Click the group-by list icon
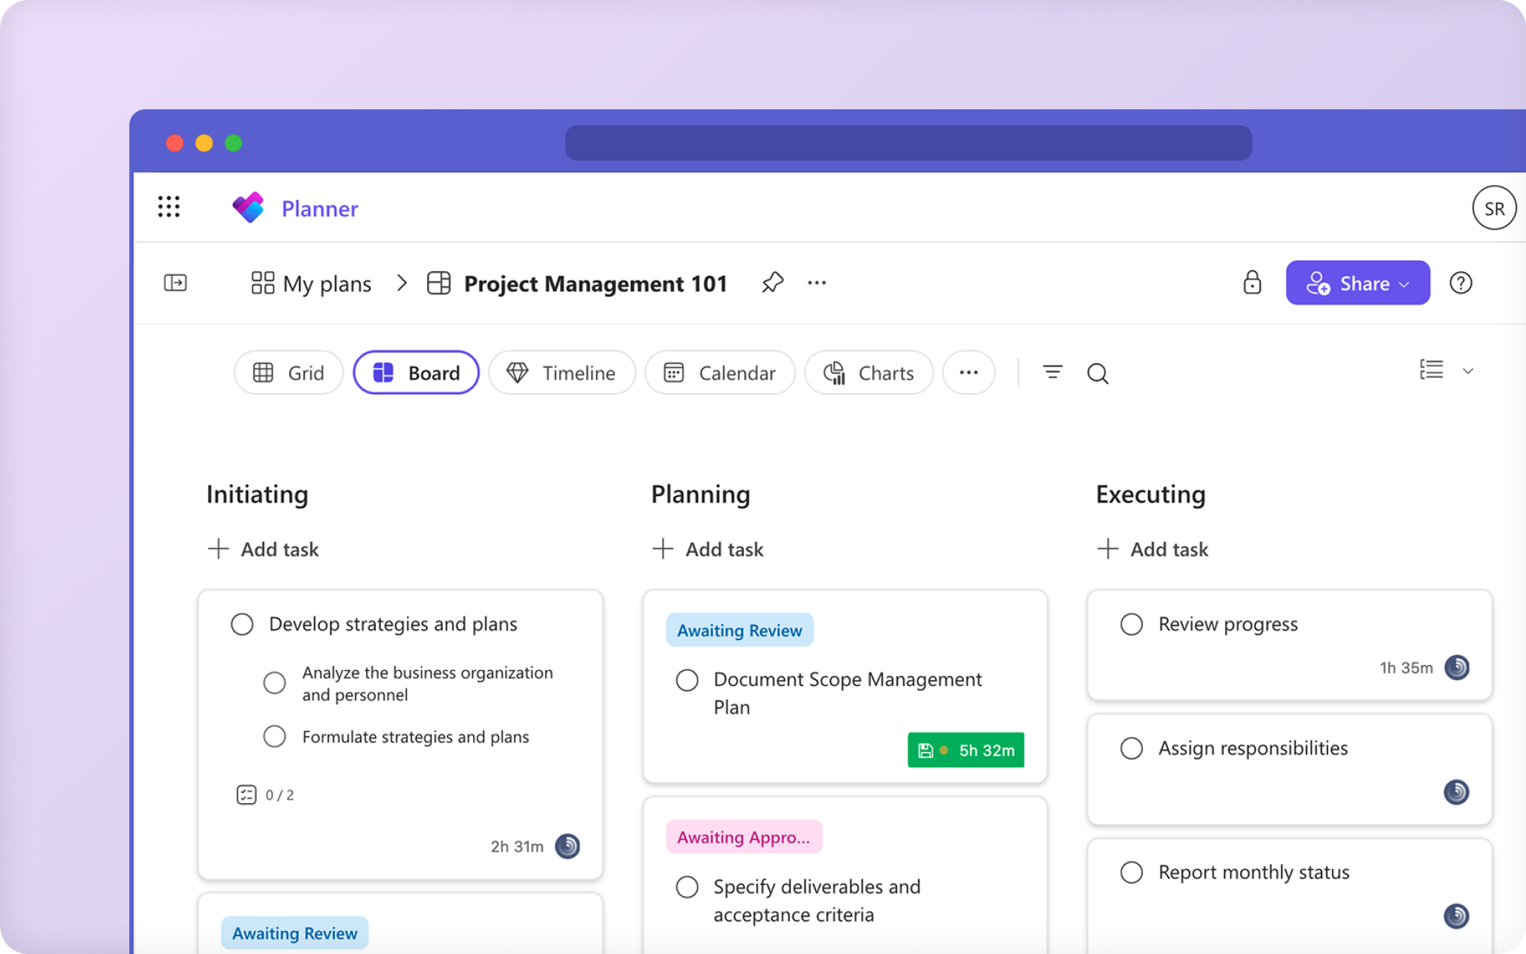This screenshot has width=1526, height=954. (x=1431, y=370)
